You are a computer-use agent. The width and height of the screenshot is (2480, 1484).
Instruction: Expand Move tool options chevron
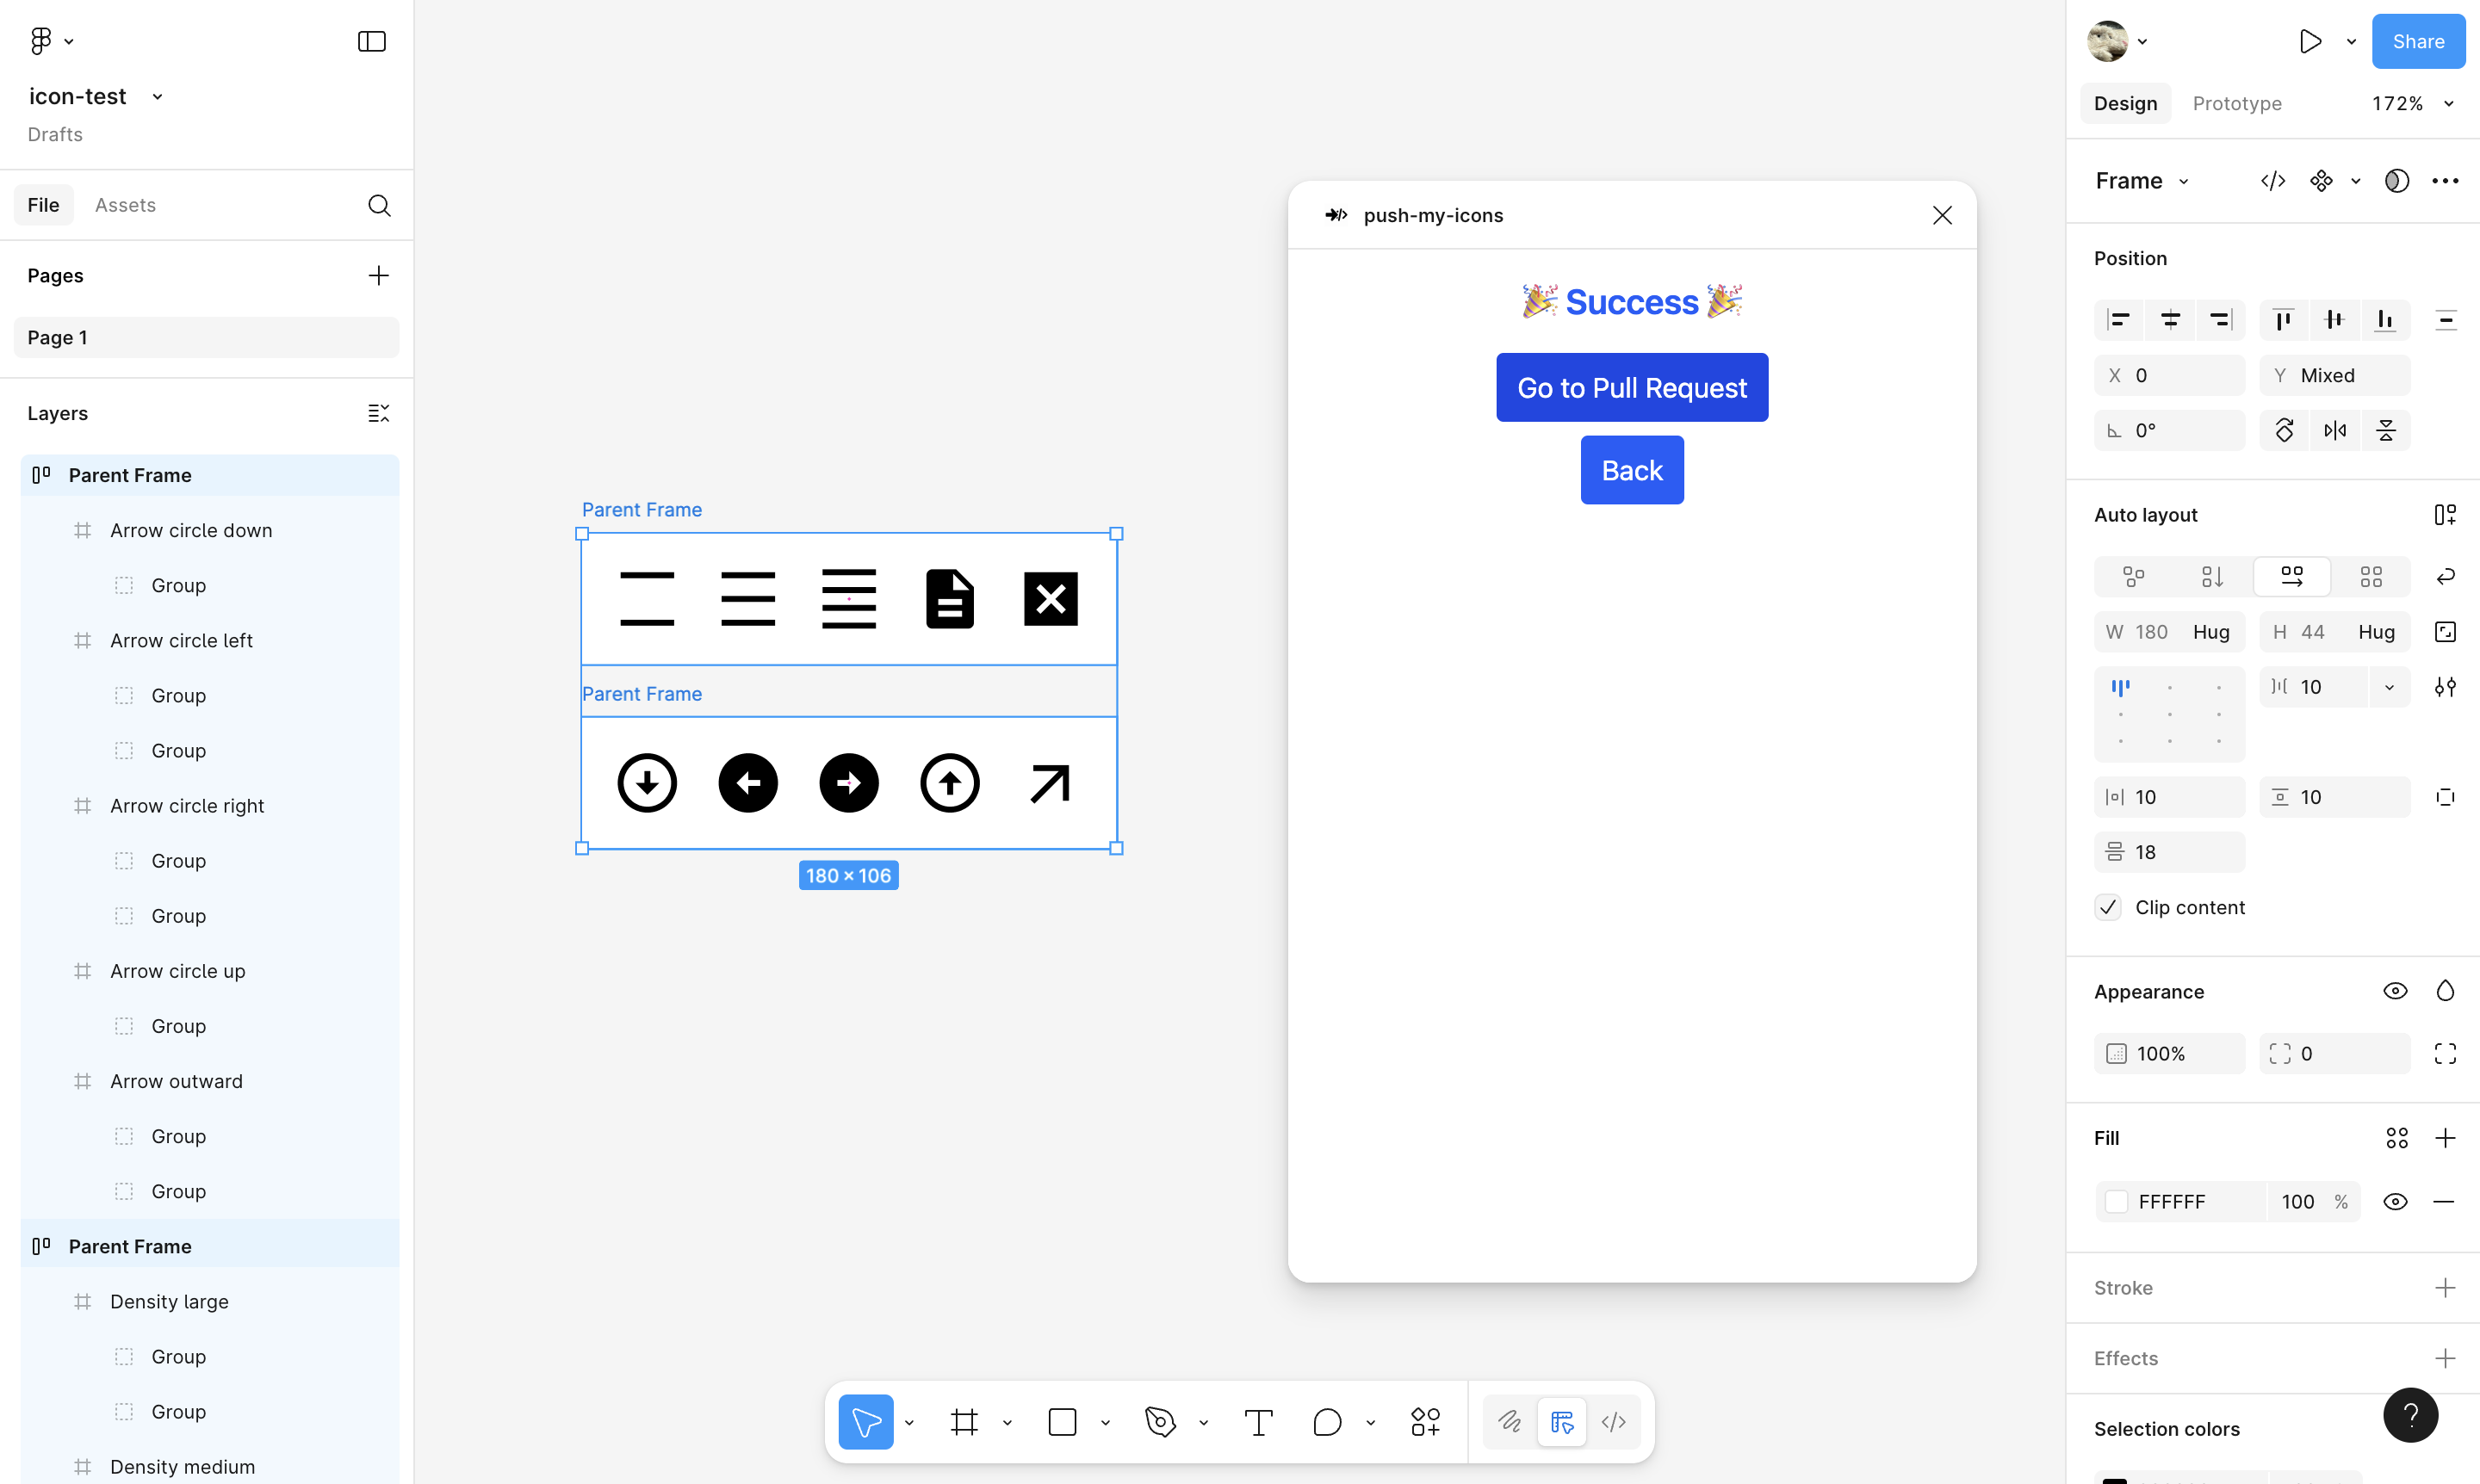click(908, 1422)
